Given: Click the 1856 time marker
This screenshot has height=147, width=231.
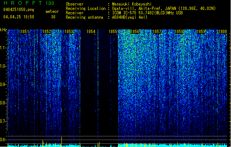Looking at the screenshot, I should point(135,32).
